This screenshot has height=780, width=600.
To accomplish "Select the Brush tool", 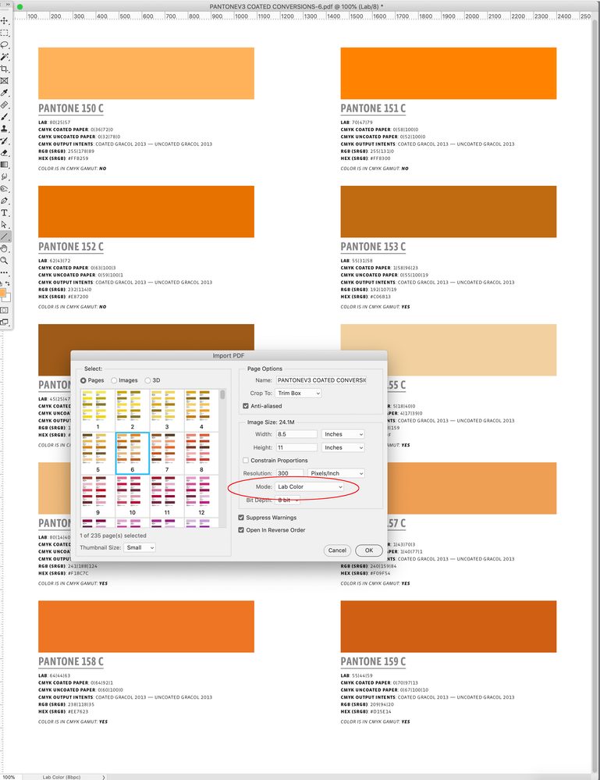I will click(x=5, y=117).
